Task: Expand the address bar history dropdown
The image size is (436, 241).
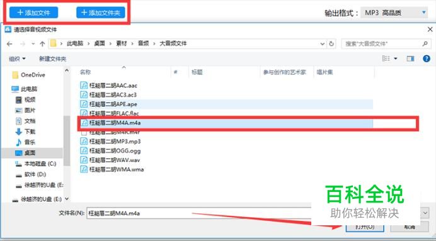Action: pyautogui.click(x=322, y=44)
